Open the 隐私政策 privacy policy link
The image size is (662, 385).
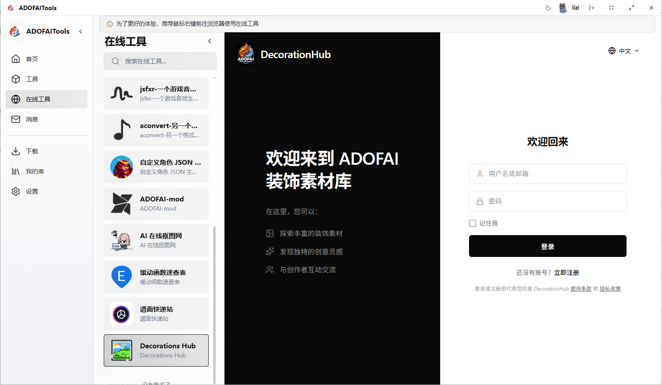point(610,289)
